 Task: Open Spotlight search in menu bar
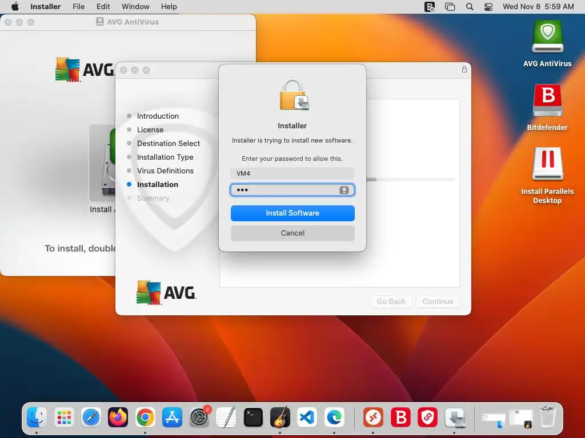470,6
